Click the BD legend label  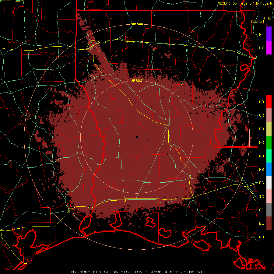click(262, 129)
